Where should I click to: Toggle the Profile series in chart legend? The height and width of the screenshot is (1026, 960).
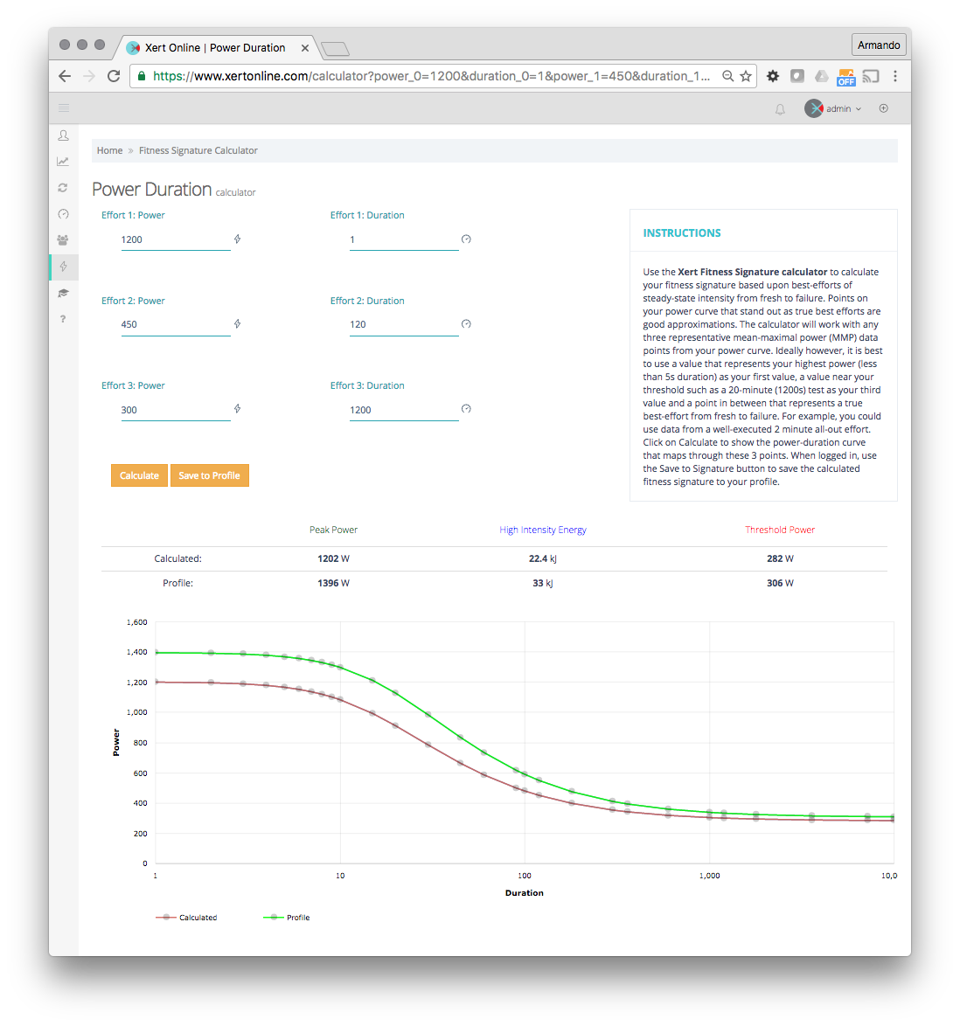click(286, 918)
